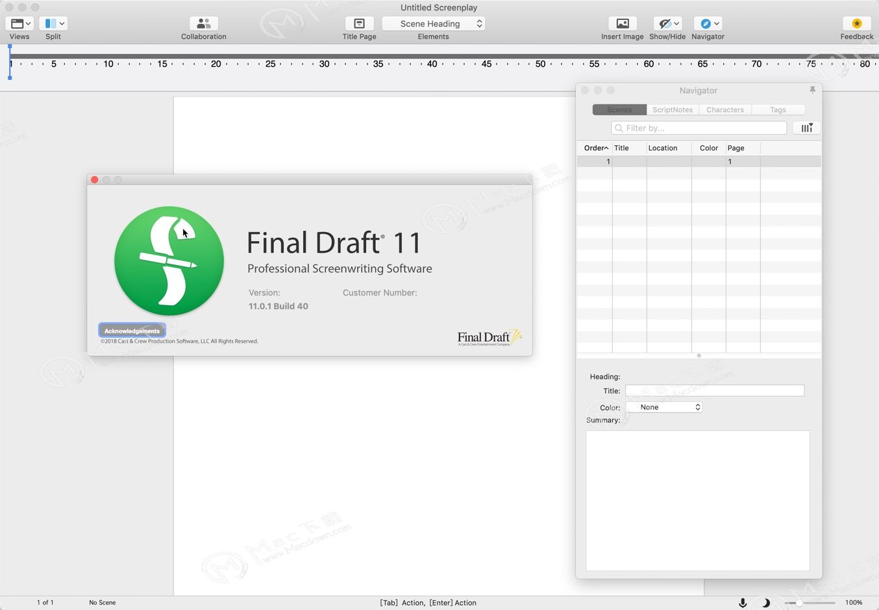Open the Color None dropdown
The image size is (879, 610).
click(x=664, y=407)
